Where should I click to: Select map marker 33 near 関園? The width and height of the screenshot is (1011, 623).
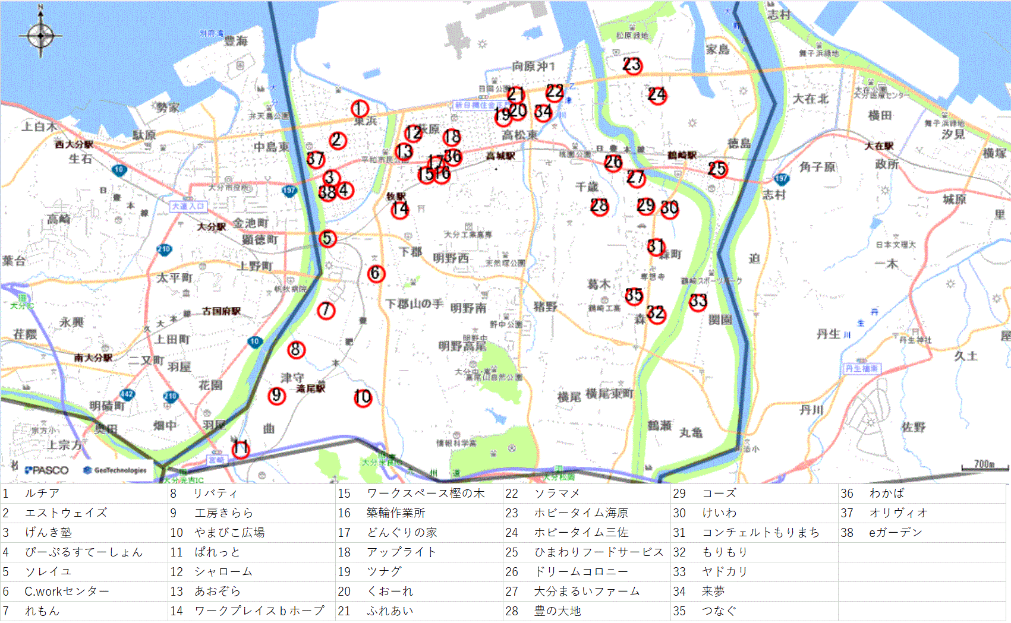coord(698,302)
